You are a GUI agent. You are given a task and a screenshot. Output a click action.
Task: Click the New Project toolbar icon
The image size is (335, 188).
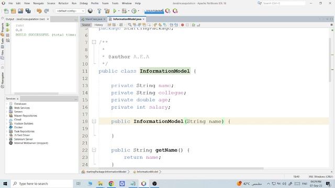point(13,11)
